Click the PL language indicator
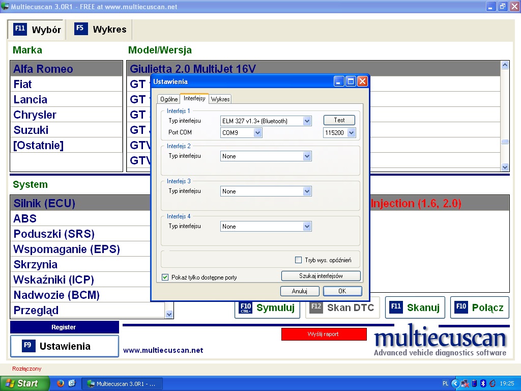521x391 pixels. pyautogui.click(x=445, y=383)
